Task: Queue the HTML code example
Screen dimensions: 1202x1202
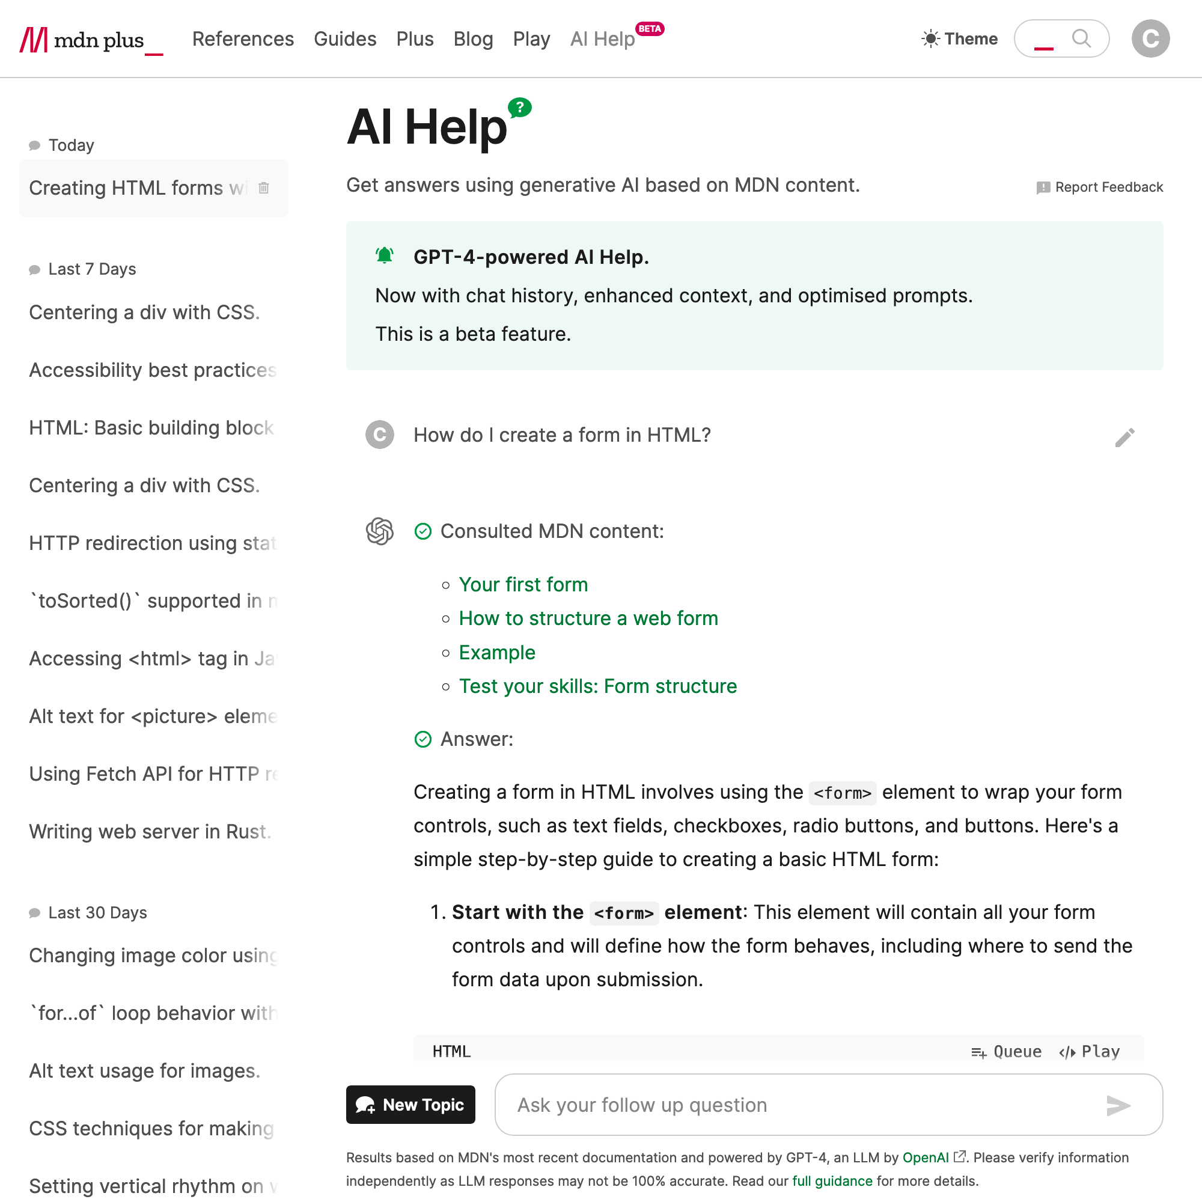Action: [x=1006, y=1051]
